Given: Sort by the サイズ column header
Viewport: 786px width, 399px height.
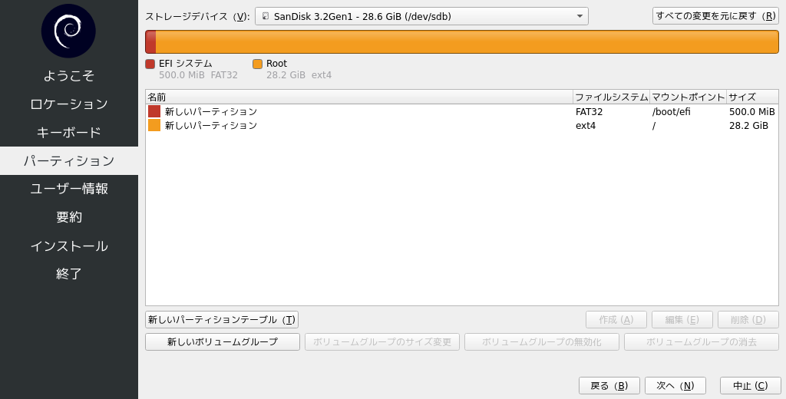Looking at the screenshot, I should click(751, 97).
